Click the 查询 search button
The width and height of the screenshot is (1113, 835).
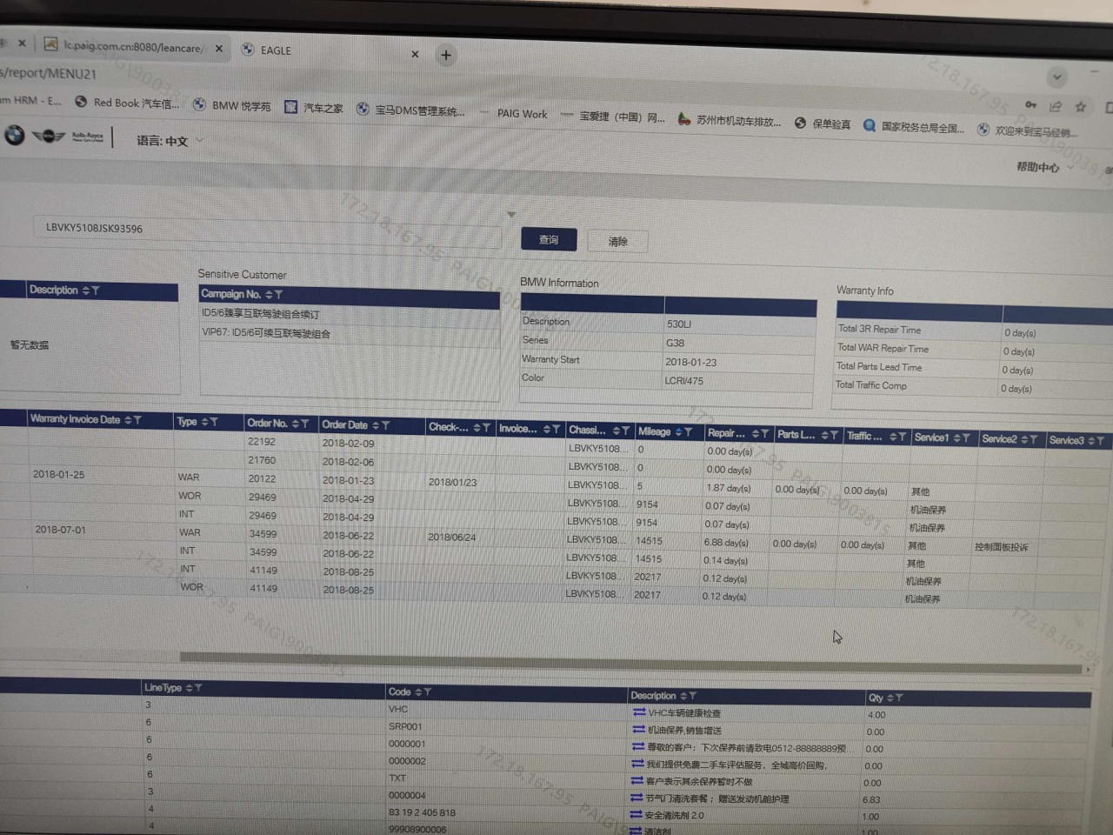pos(549,239)
